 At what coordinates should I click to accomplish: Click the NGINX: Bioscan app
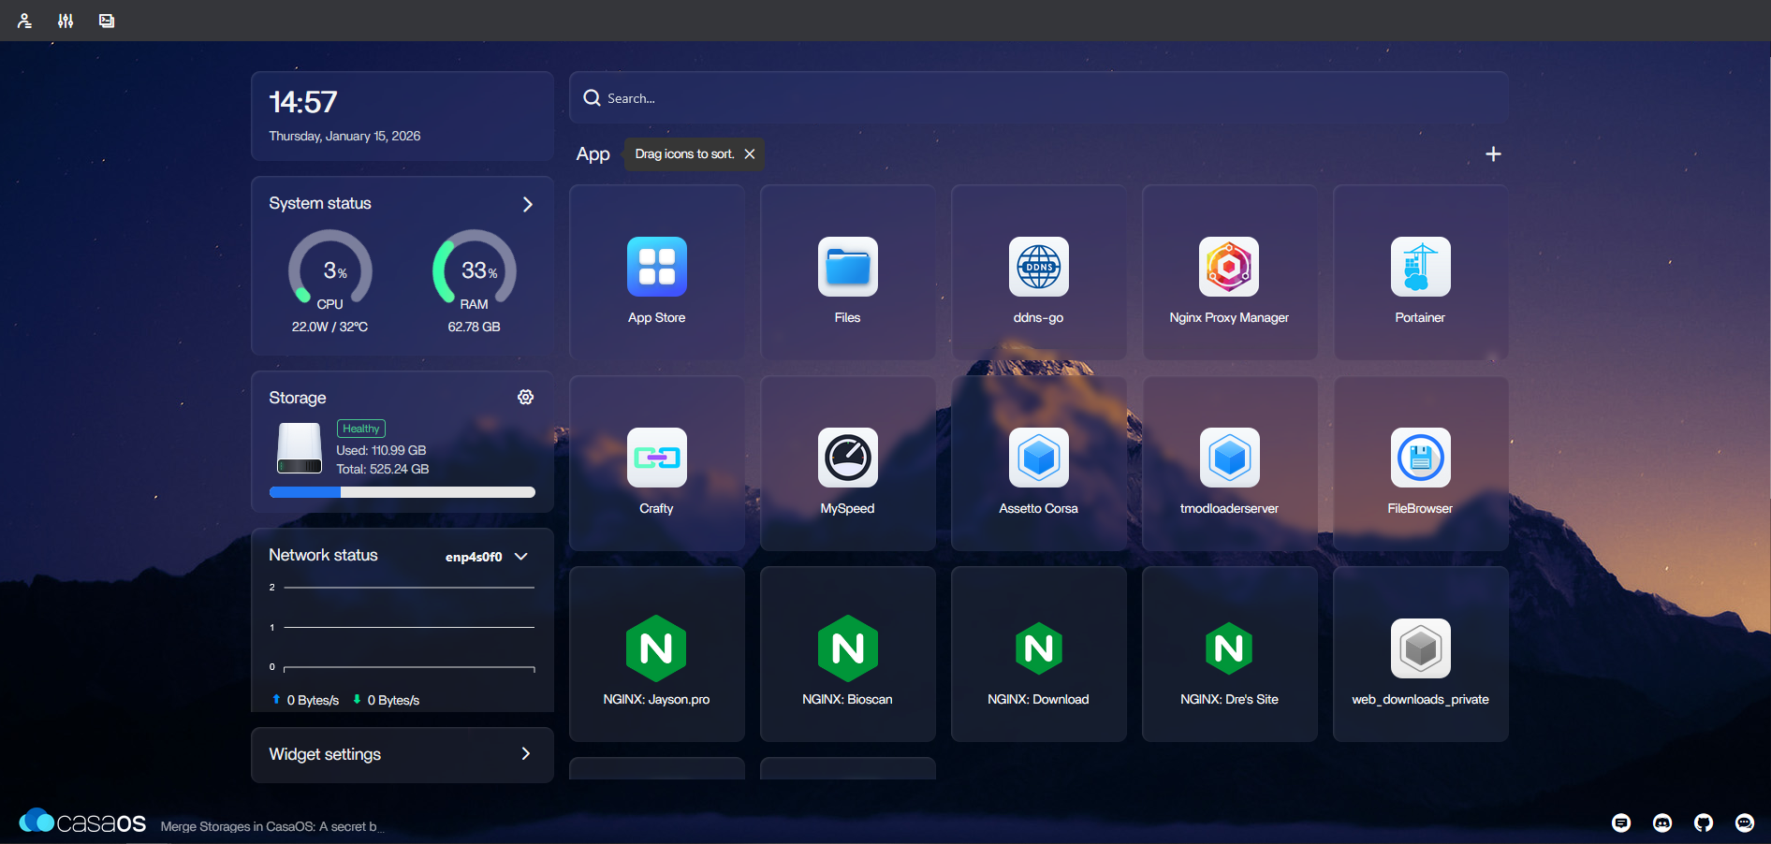click(847, 649)
